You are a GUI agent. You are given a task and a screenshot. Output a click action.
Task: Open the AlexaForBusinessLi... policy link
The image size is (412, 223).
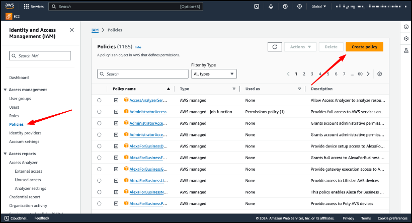(x=148, y=181)
